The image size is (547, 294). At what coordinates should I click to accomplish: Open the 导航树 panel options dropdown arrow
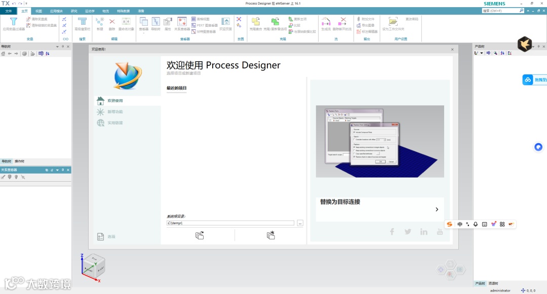(57, 47)
